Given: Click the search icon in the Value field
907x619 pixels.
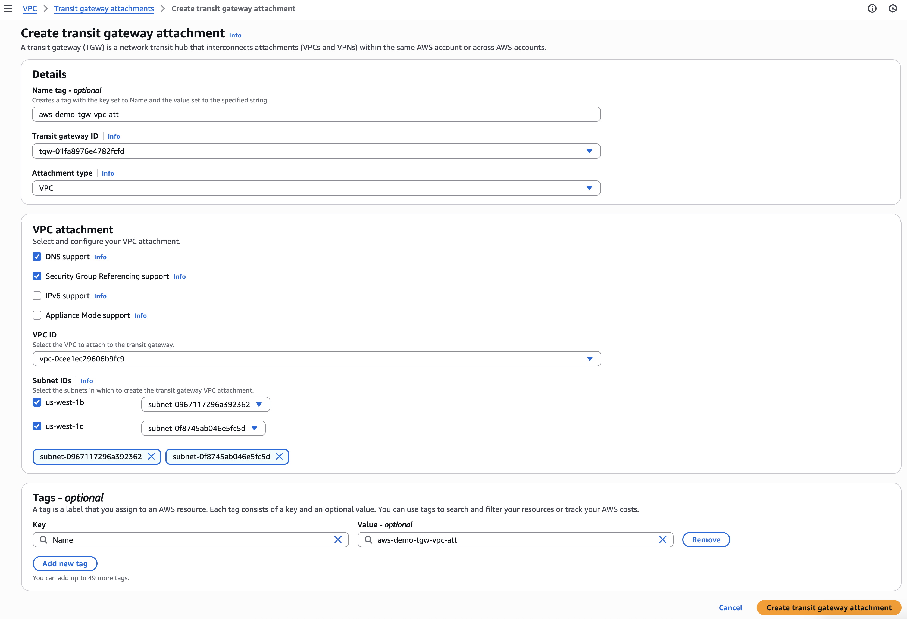Looking at the screenshot, I should coord(368,540).
